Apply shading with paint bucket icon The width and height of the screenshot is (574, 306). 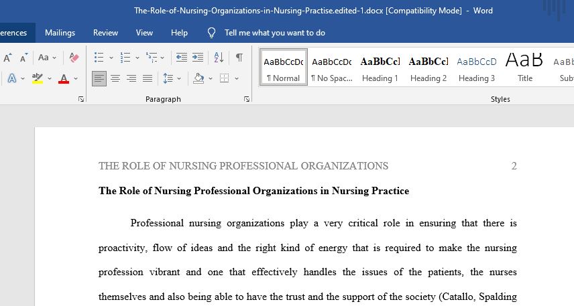click(198, 78)
